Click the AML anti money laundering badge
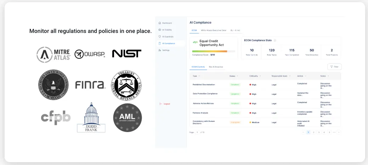Viewport: 368px width, 165px height. [128, 118]
